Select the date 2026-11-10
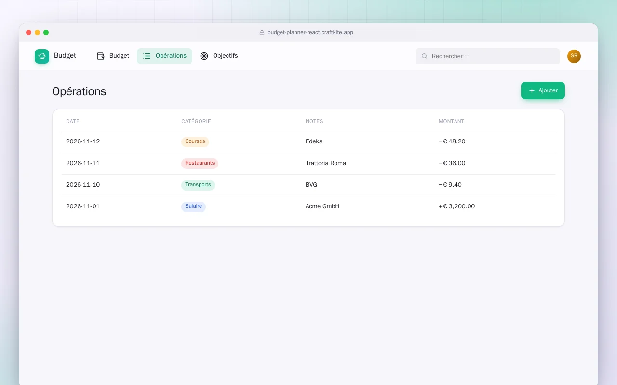The width and height of the screenshot is (617, 385). coord(83,185)
